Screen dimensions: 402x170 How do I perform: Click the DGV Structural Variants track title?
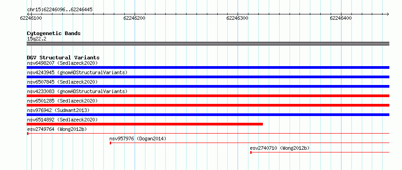point(63,58)
